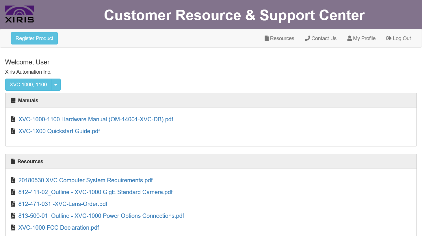Select Contact Us from the navigation bar

click(324, 38)
